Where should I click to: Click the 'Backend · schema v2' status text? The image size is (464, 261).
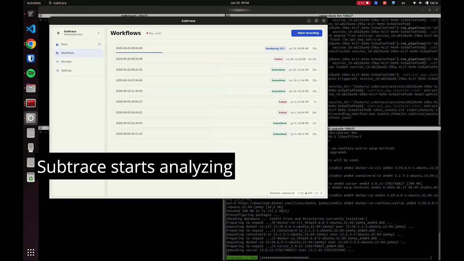282,193
